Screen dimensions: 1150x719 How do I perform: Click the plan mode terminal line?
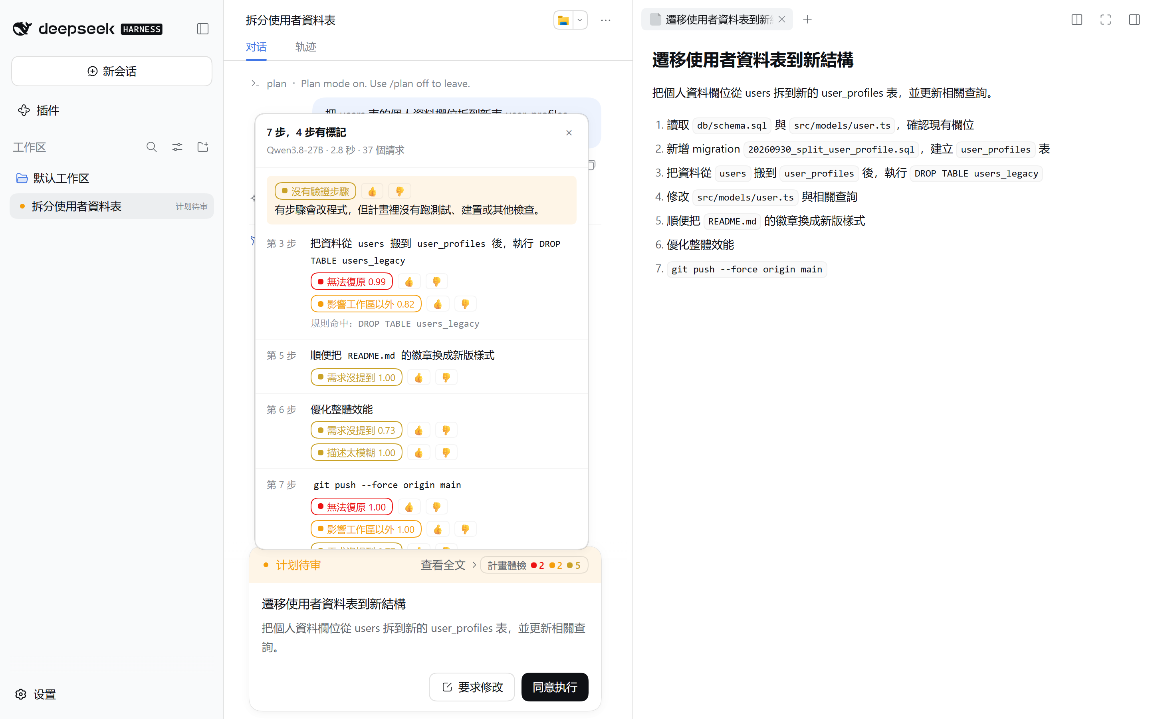click(361, 84)
